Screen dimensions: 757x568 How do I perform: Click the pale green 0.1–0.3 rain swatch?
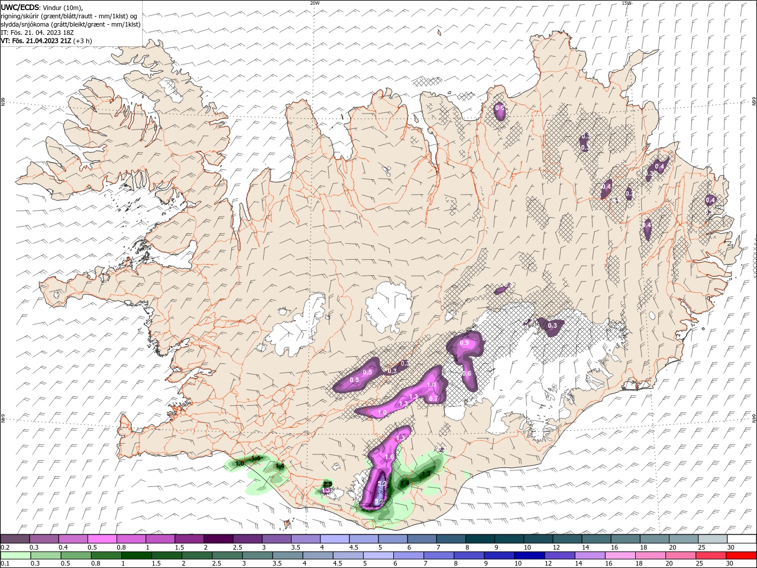(x=17, y=556)
